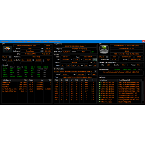This screenshot has height=145, width=145.
Task: Click the NVIDIA GeForce logo badge
Action: (104, 49)
